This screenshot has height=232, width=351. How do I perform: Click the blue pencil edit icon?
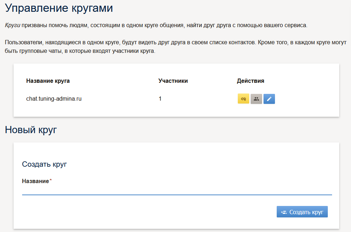pyautogui.click(x=269, y=99)
